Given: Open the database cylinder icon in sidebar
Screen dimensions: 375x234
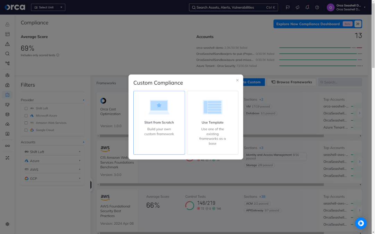Looking at the screenshot, I should (7, 114).
